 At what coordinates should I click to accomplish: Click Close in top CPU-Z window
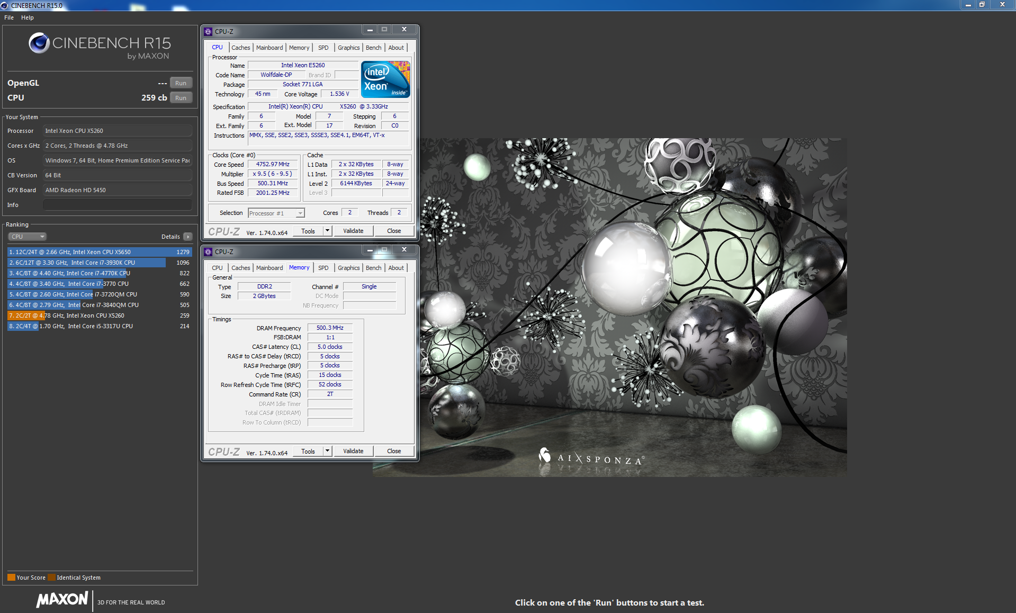pyautogui.click(x=394, y=231)
